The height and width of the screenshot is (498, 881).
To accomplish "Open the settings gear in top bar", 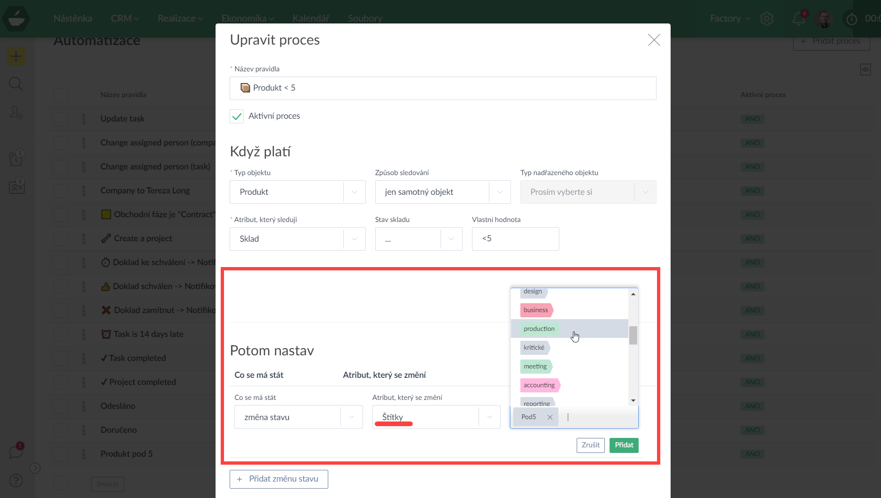I will click(x=767, y=19).
